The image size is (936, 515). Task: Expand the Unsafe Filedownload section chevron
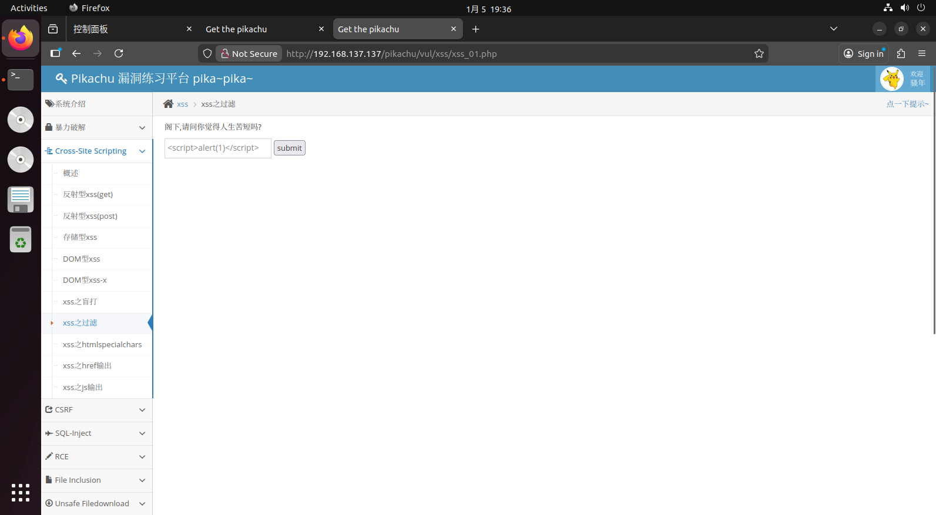142,503
